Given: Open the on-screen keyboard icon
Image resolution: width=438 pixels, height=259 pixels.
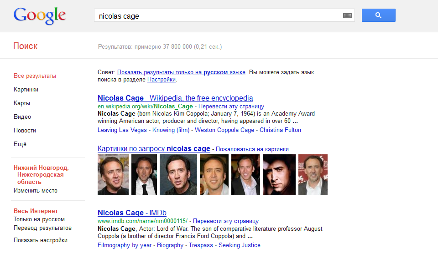Looking at the screenshot, I should 348,16.
